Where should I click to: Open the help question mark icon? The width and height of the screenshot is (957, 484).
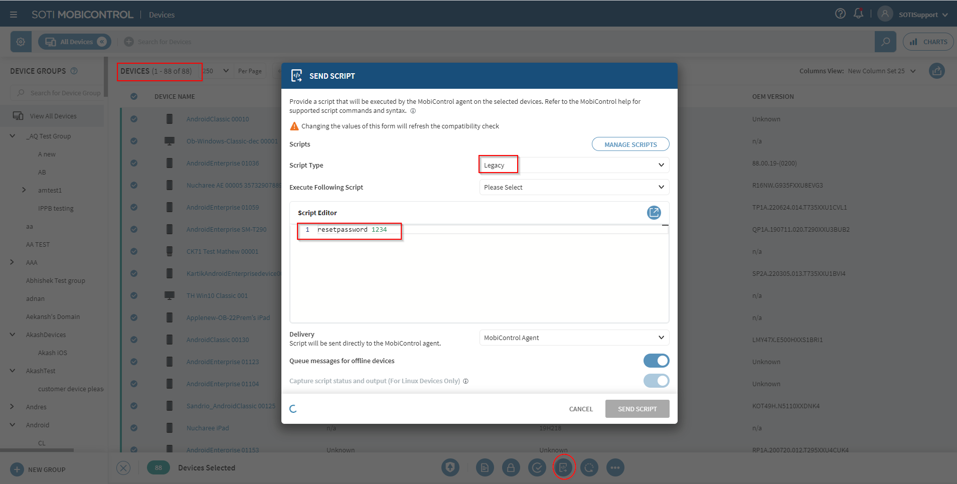coord(840,14)
